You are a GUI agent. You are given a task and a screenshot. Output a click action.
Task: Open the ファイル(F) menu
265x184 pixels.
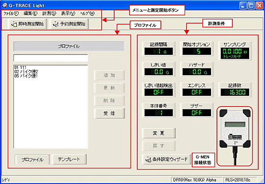[x=11, y=13]
